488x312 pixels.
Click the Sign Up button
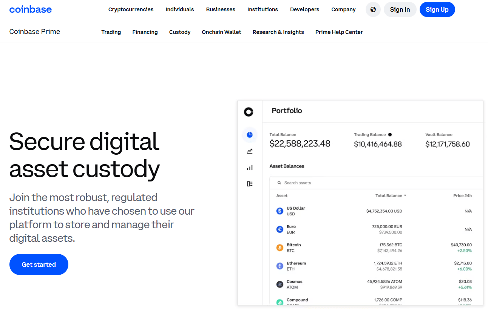(x=437, y=9)
